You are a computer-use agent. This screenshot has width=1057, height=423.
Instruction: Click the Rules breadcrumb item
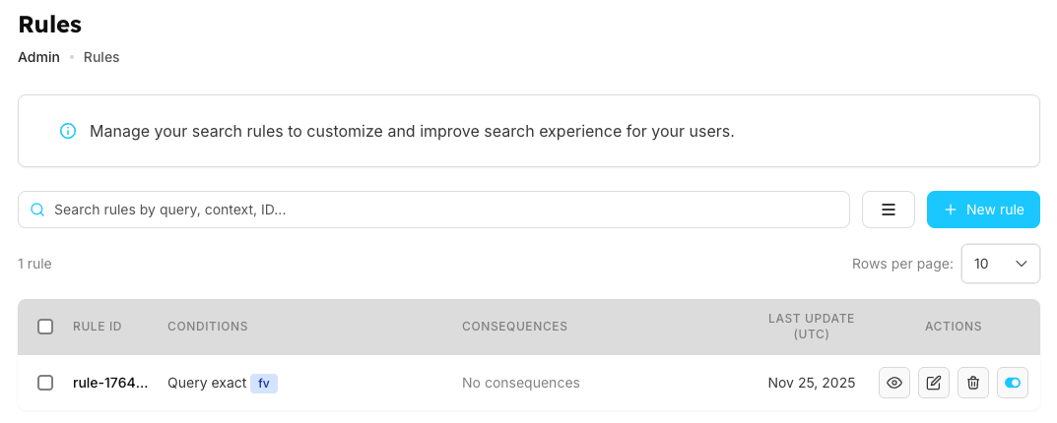click(x=101, y=57)
